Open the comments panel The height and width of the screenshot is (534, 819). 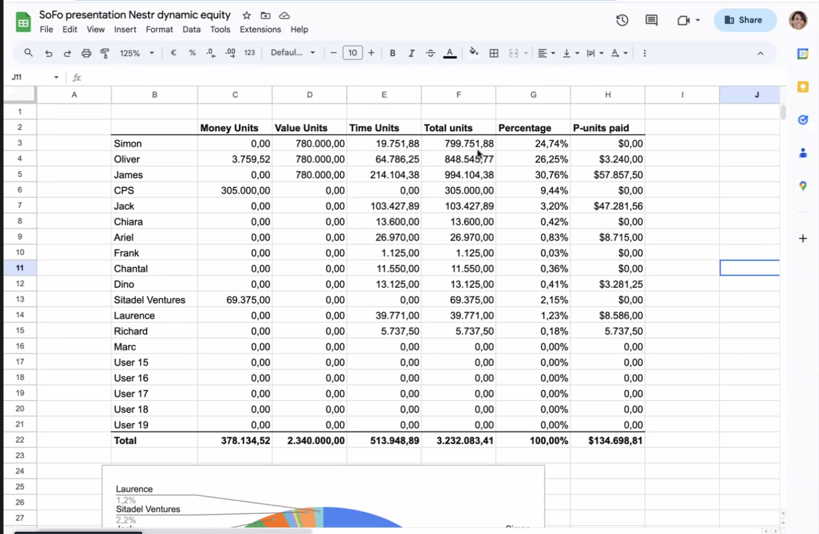pyautogui.click(x=651, y=20)
